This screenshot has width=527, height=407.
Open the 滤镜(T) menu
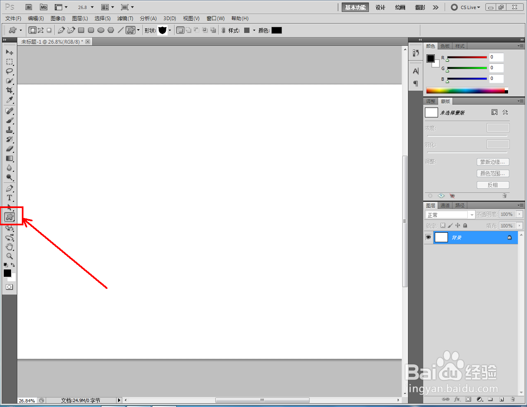click(x=125, y=19)
